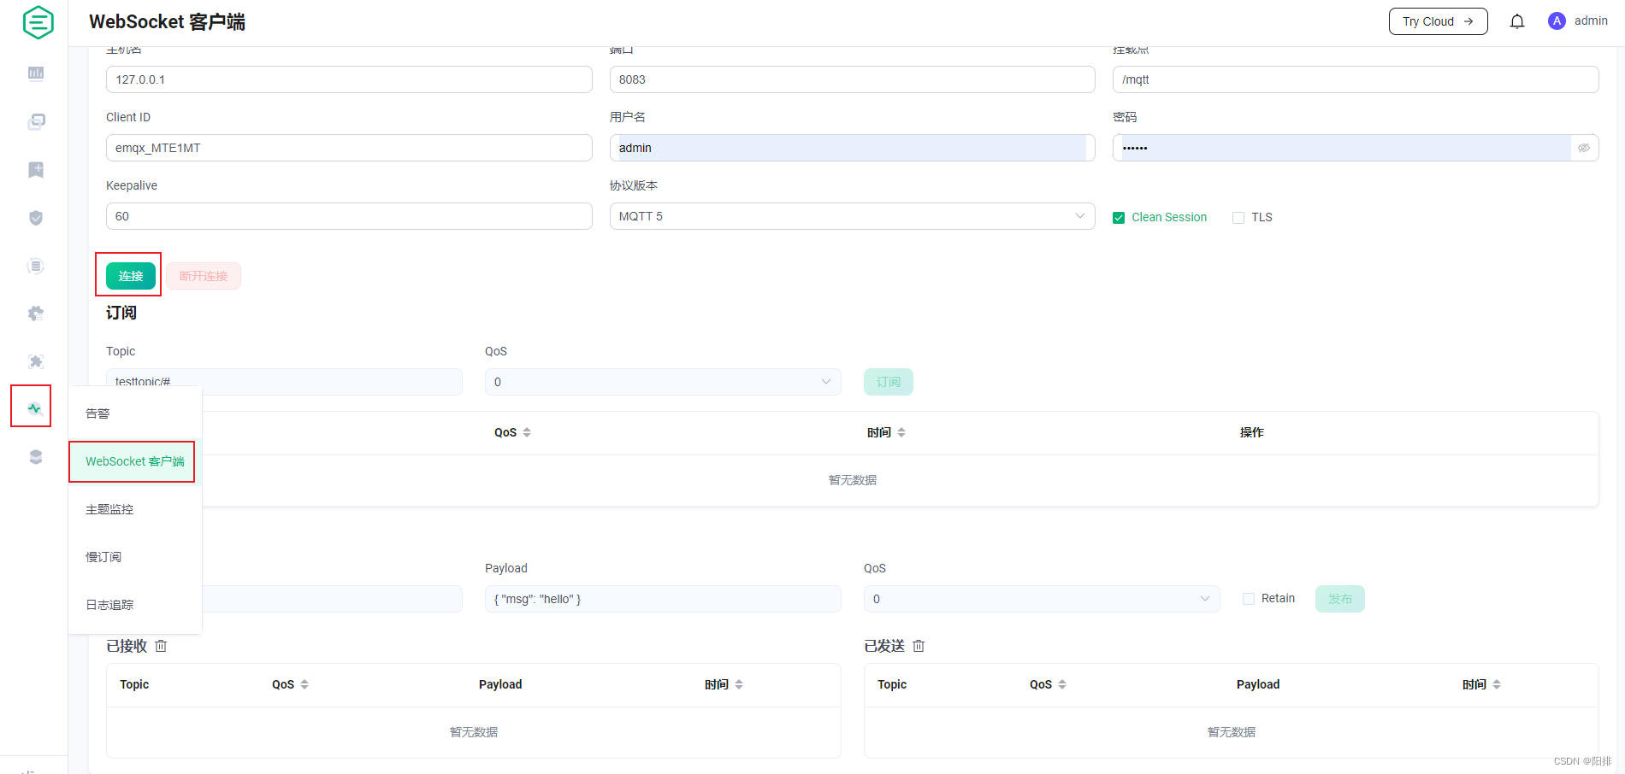This screenshot has height=774, width=1625.
Task: Click the received table Payload header
Action: [500, 684]
